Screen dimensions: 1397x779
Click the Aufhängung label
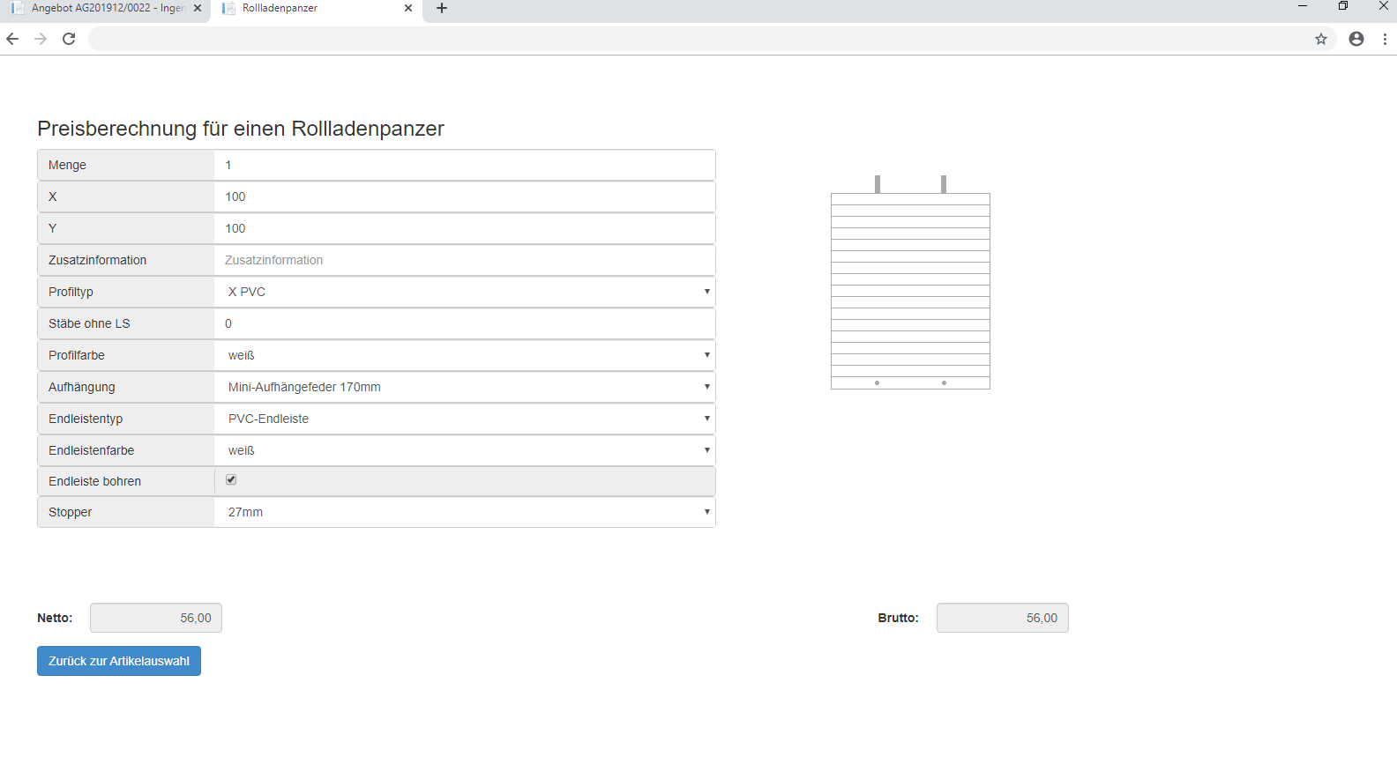[81, 387]
